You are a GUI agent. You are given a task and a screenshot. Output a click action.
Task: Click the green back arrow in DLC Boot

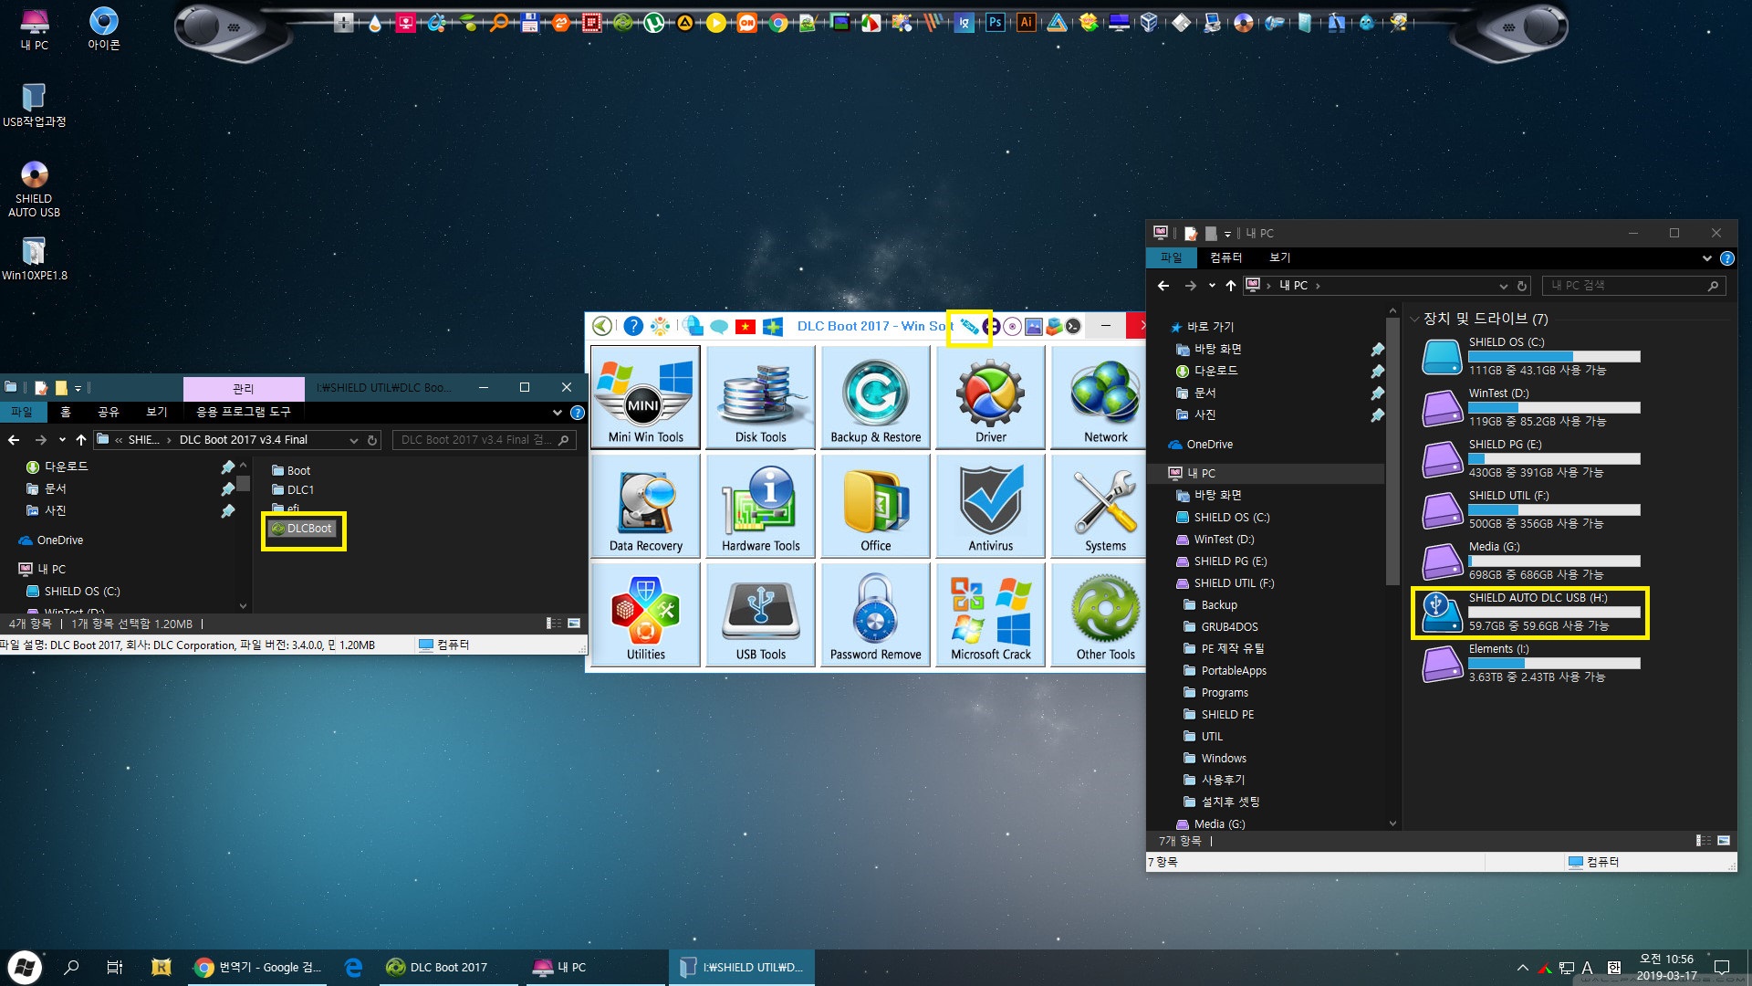point(602,326)
